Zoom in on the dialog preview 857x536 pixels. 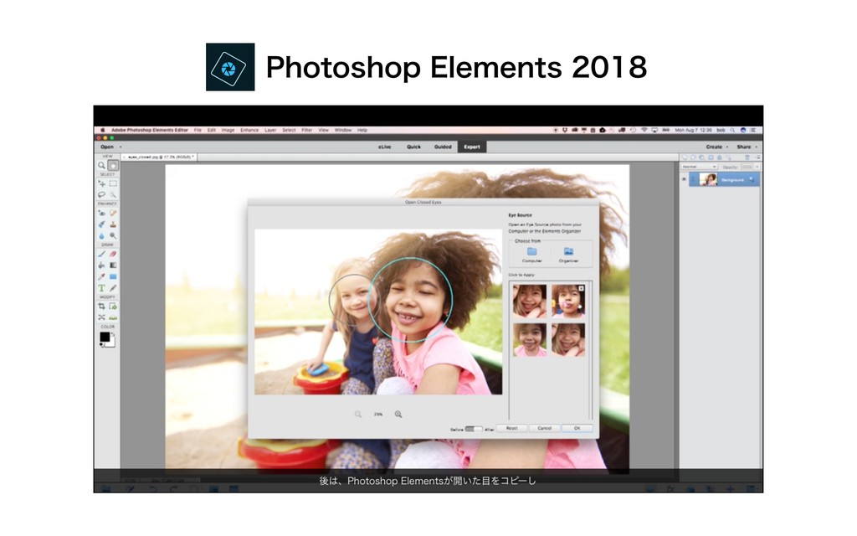[398, 415]
